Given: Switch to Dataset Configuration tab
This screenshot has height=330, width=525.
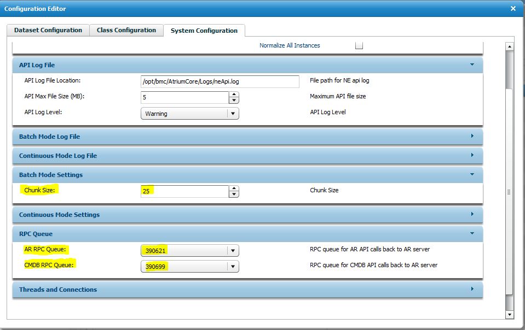Looking at the screenshot, I should (48, 31).
